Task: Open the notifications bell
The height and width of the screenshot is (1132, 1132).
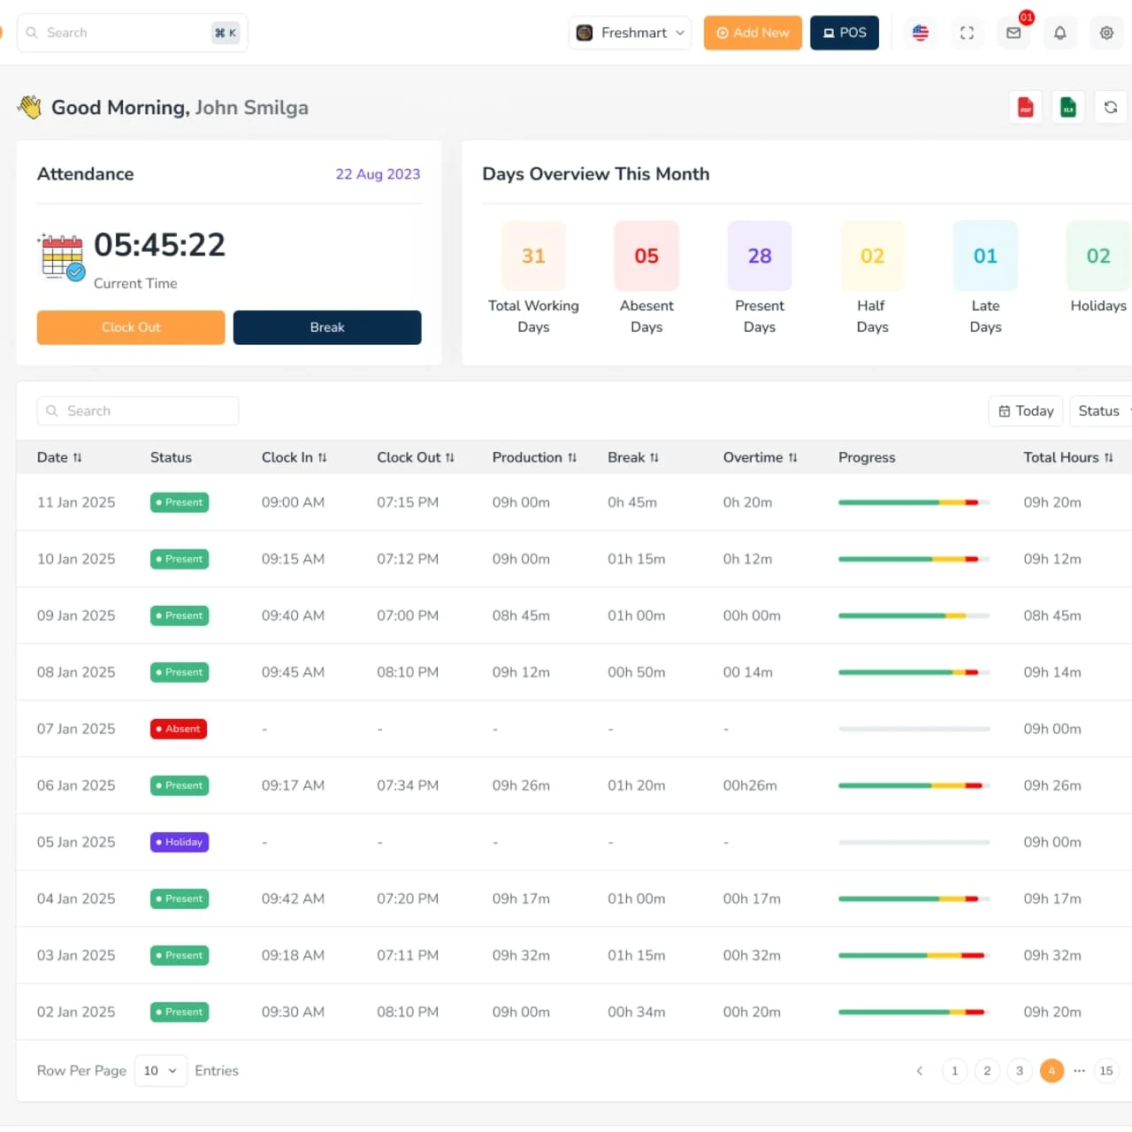Action: (1059, 33)
